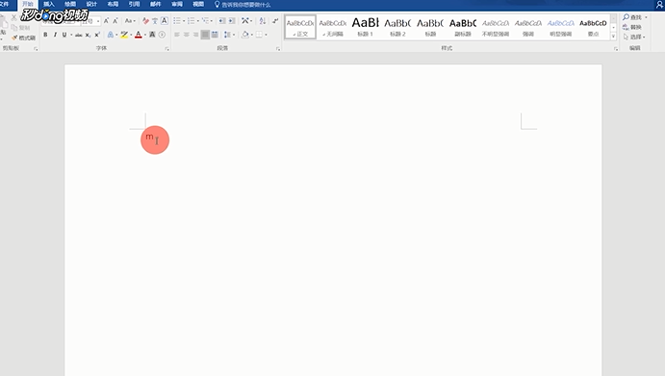Screen dimensions: 665x376
Task: Switch to the 设计 tab
Action: (91, 4)
